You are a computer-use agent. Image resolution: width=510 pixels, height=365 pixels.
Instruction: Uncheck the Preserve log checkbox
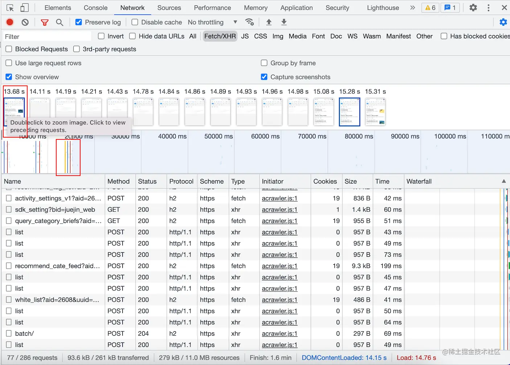[x=79, y=22]
